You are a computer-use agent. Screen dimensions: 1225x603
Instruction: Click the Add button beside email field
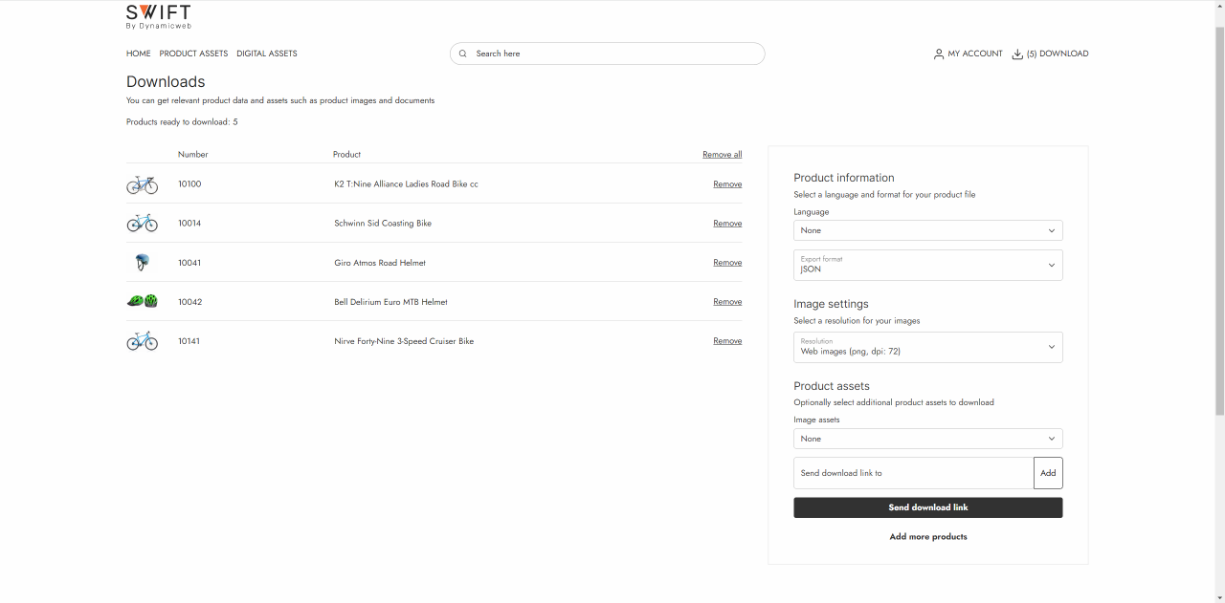coord(1048,473)
